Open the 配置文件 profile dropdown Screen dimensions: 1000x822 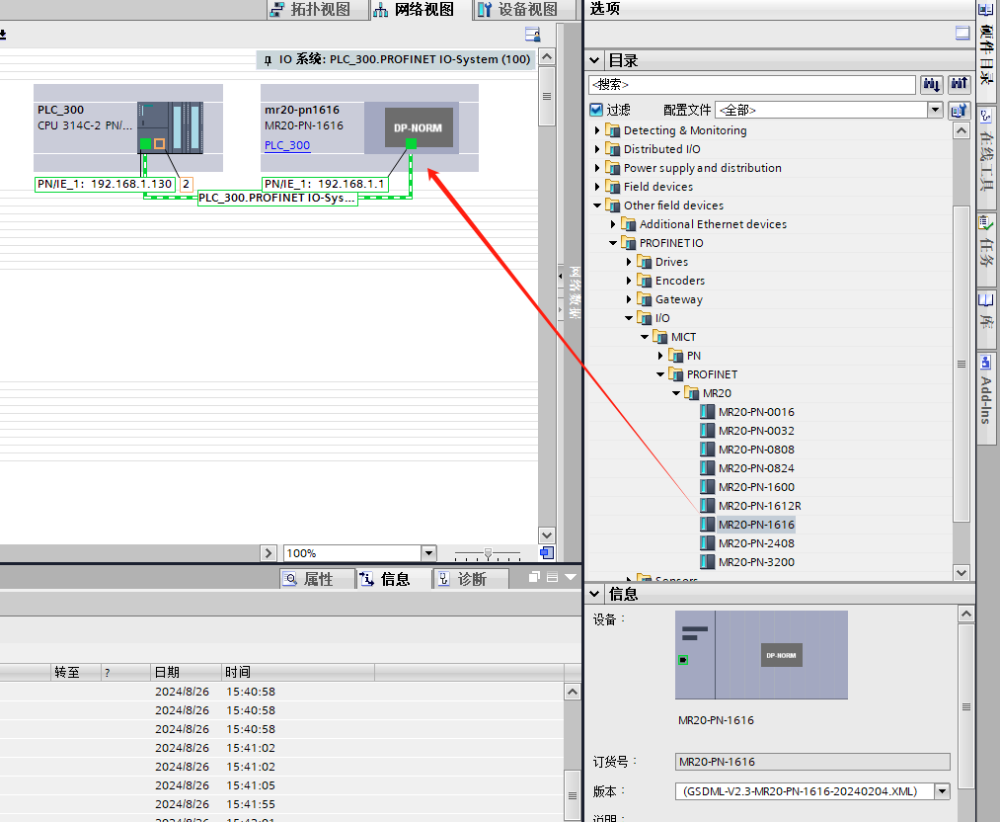tap(935, 110)
